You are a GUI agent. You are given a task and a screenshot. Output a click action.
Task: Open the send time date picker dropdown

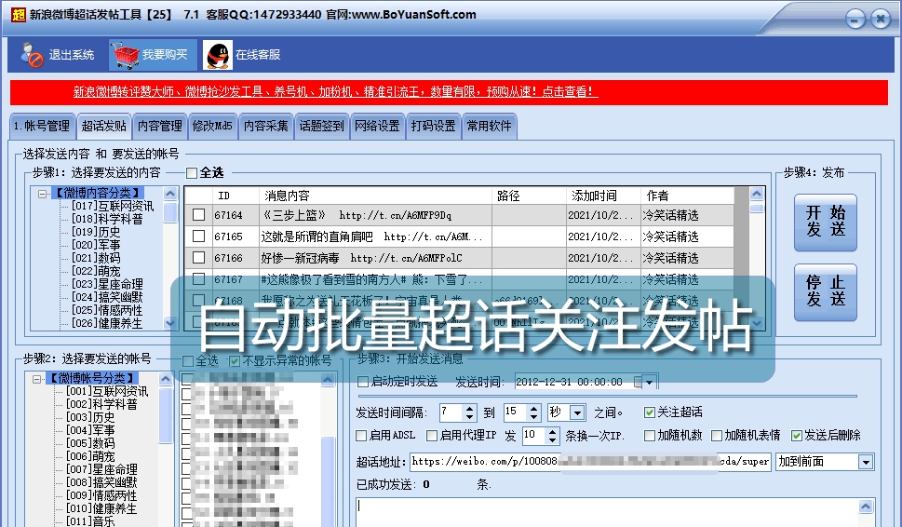click(650, 382)
